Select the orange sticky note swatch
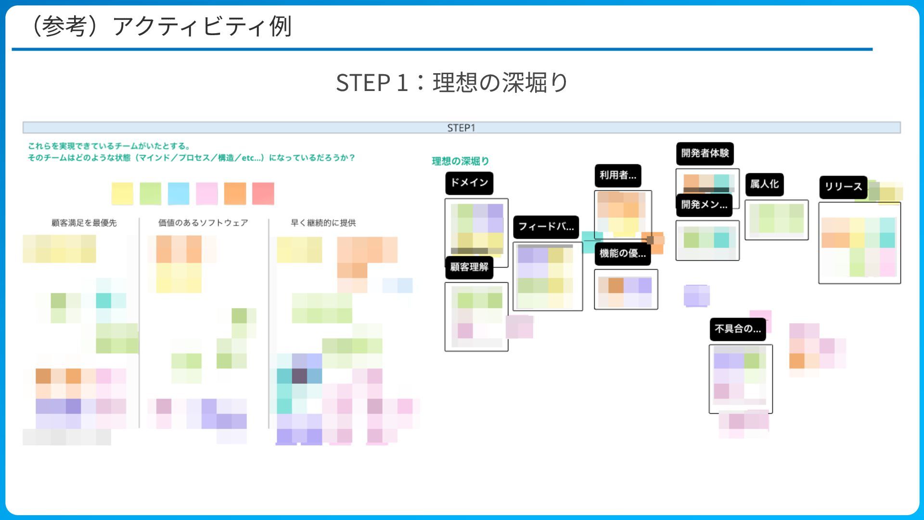 (x=235, y=194)
